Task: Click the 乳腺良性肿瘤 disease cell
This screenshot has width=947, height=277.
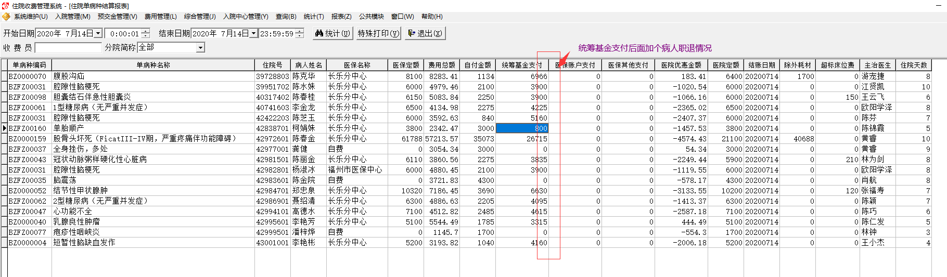Action: pyautogui.click(x=153, y=222)
